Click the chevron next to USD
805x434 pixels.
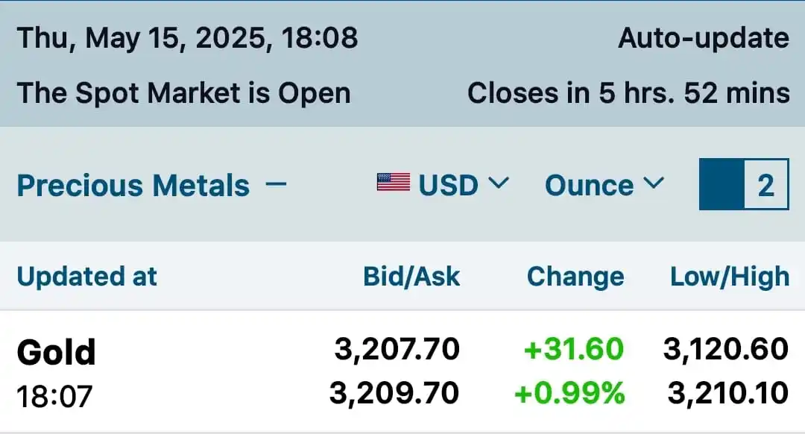click(x=498, y=183)
